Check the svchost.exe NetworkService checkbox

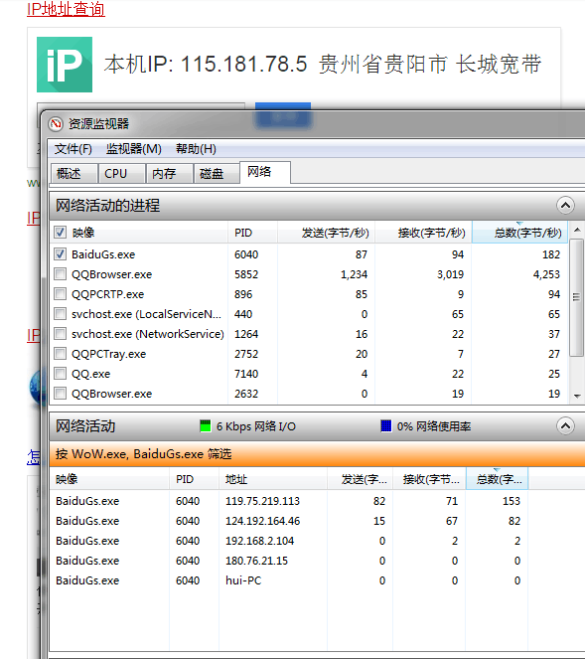tap(60, 334)
